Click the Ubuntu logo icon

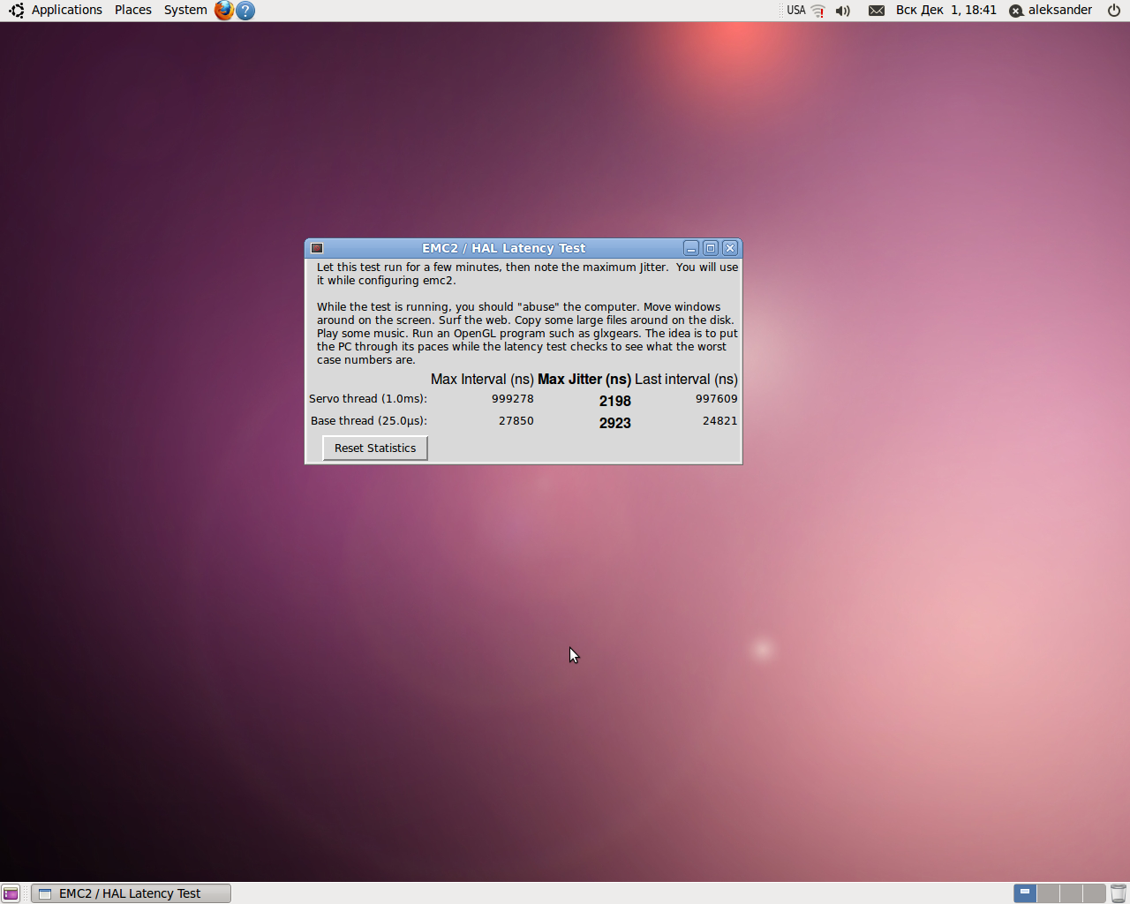coord(16,10)
